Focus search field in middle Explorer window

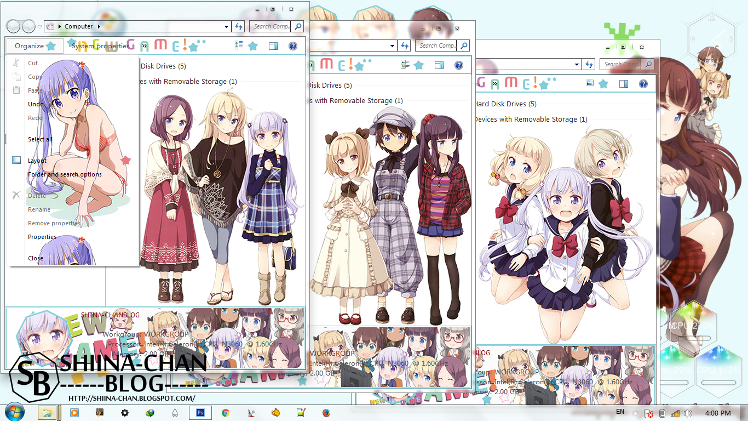click(x=436, y=46)
